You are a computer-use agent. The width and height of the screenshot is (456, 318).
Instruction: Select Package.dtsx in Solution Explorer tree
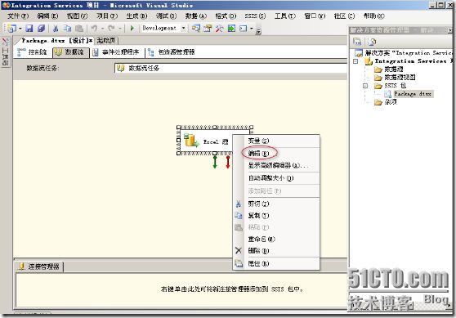pos(409,94)
